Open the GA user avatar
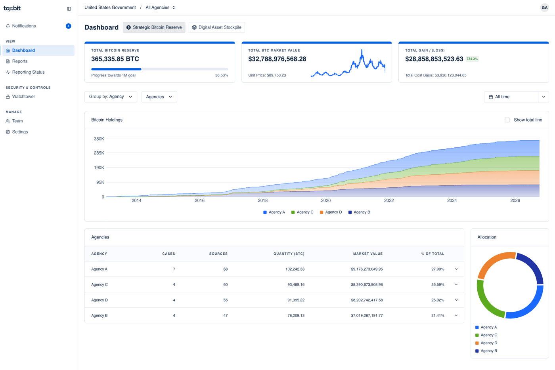This screenshot has height=370, width=555. [545, 8]
